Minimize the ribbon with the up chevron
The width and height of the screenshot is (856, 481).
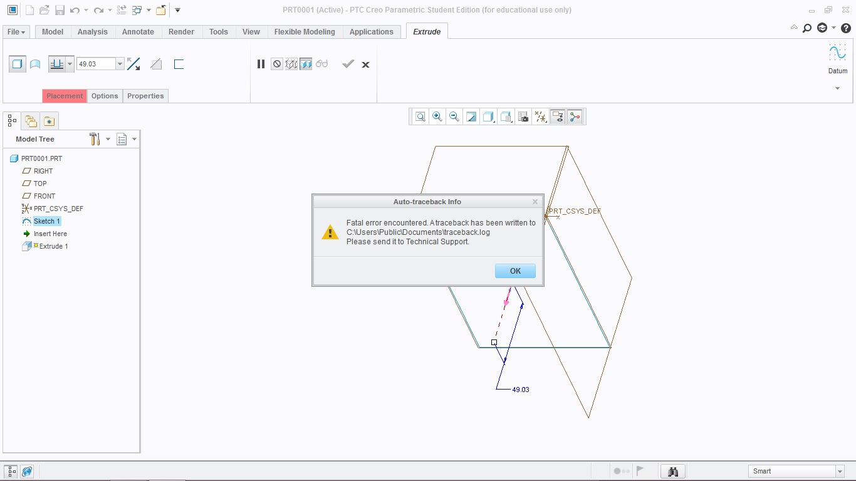(x=795, y=28)
